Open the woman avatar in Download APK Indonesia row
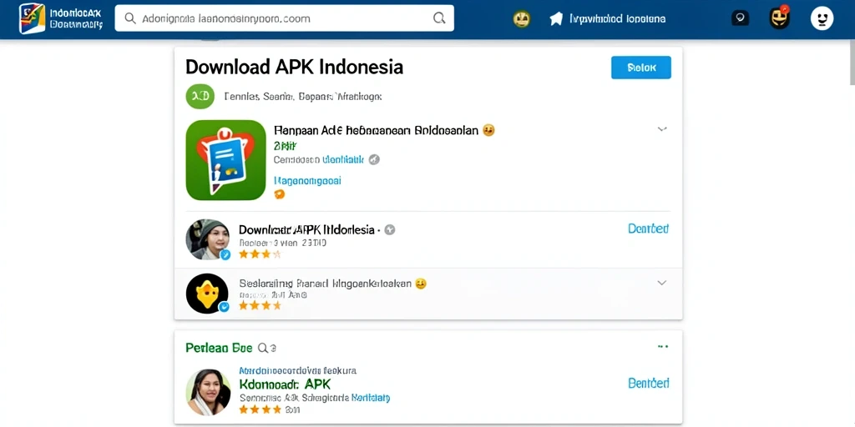The image size is (855, 427). [208, 239]
